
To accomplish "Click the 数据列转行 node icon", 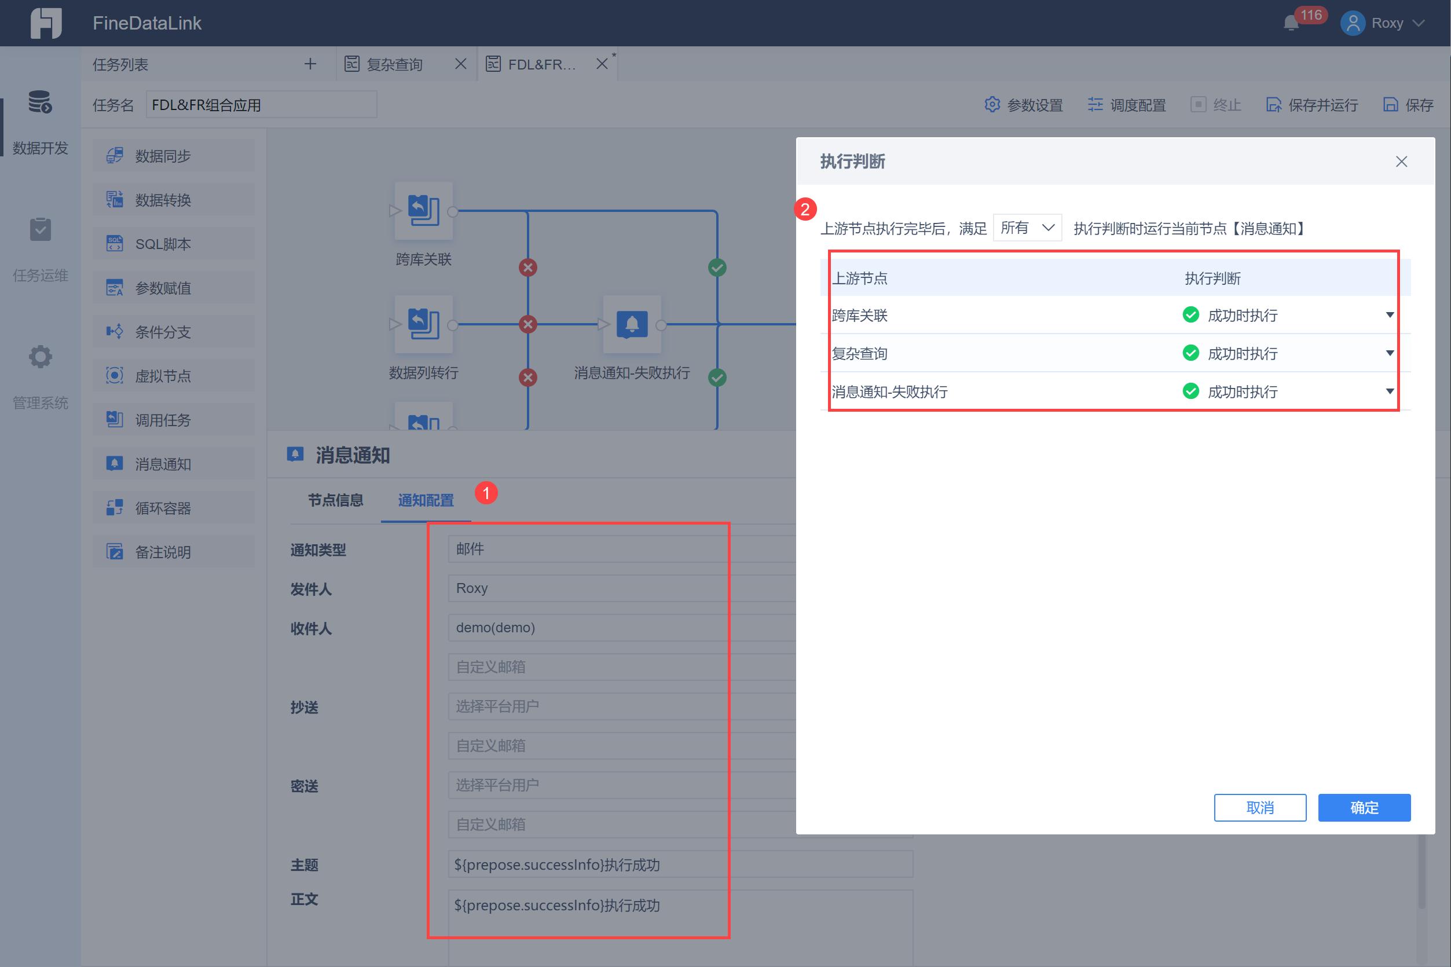I will pos(424,324).
